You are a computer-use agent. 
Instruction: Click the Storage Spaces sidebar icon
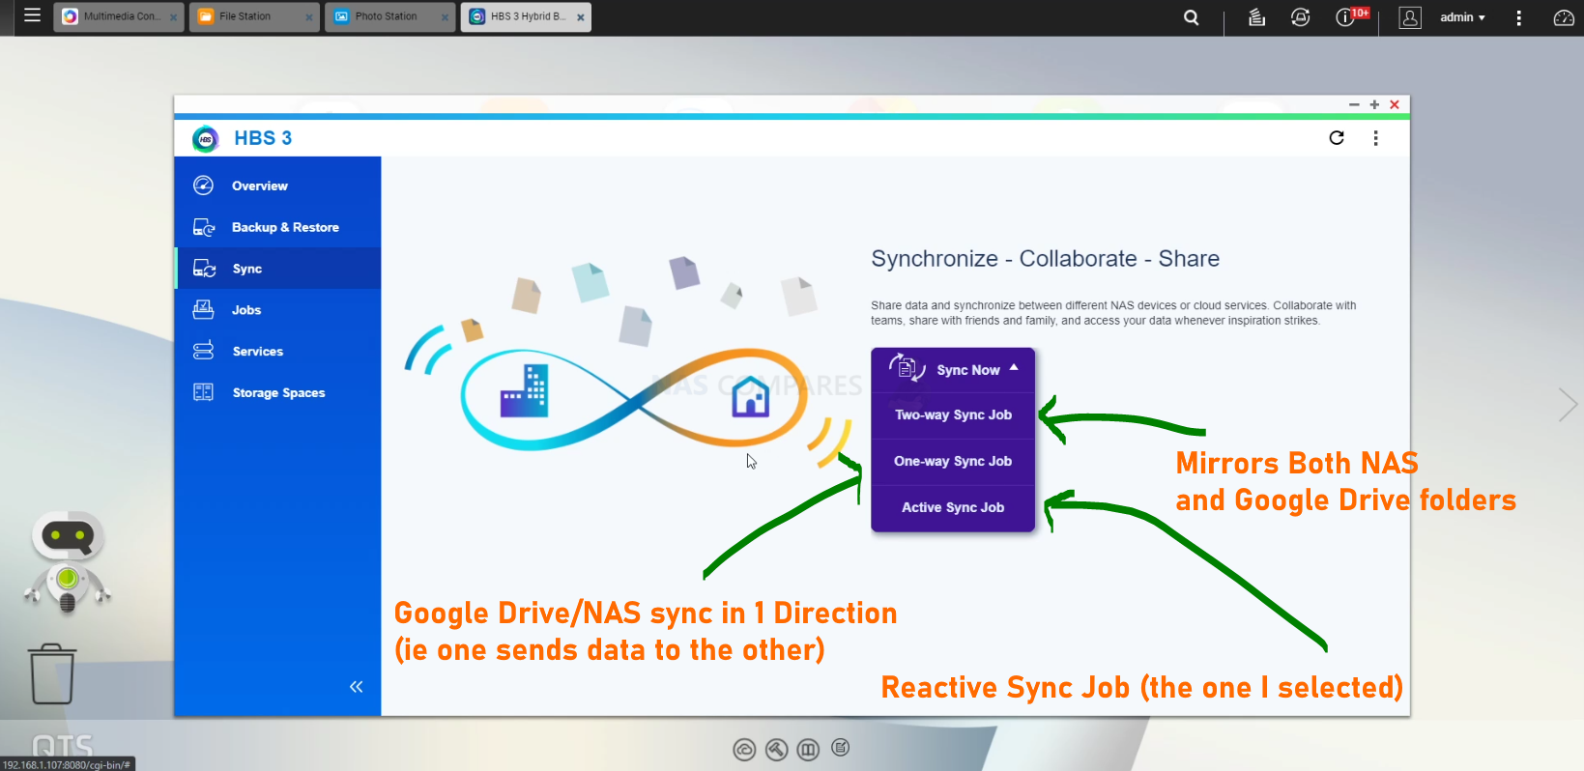click(x=203, y=392)
